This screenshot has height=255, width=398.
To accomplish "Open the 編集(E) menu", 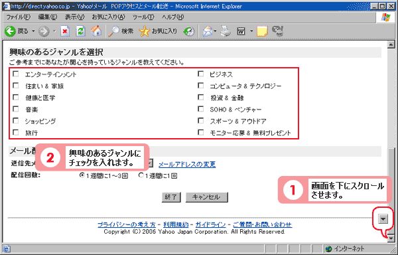I will click(x=48, y=17).
